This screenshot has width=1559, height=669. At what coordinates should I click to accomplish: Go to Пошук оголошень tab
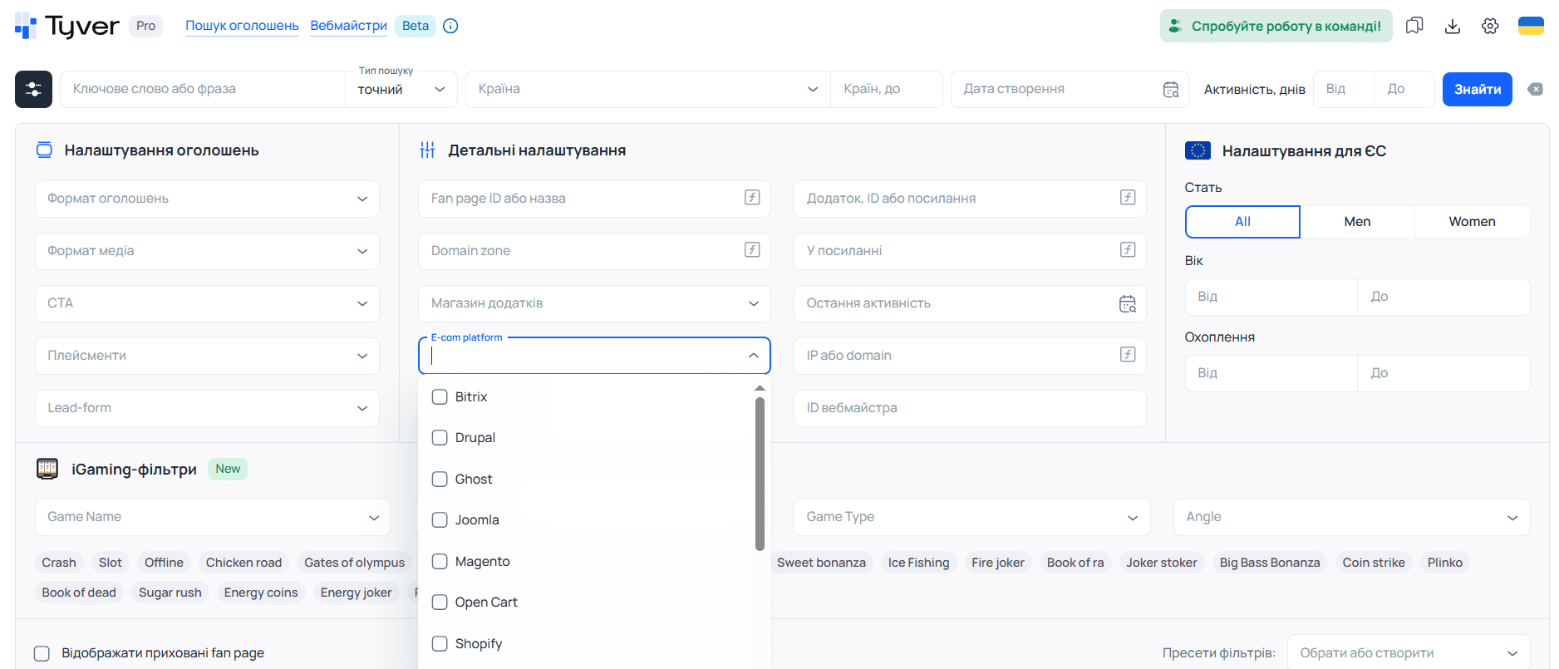(x=242, y=26)
